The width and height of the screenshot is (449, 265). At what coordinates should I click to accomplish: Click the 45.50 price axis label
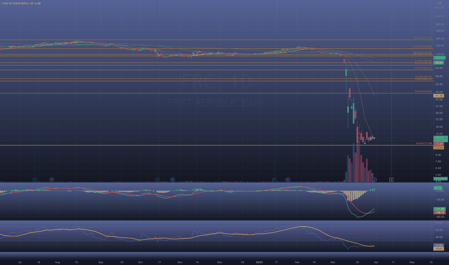point(439,92)
